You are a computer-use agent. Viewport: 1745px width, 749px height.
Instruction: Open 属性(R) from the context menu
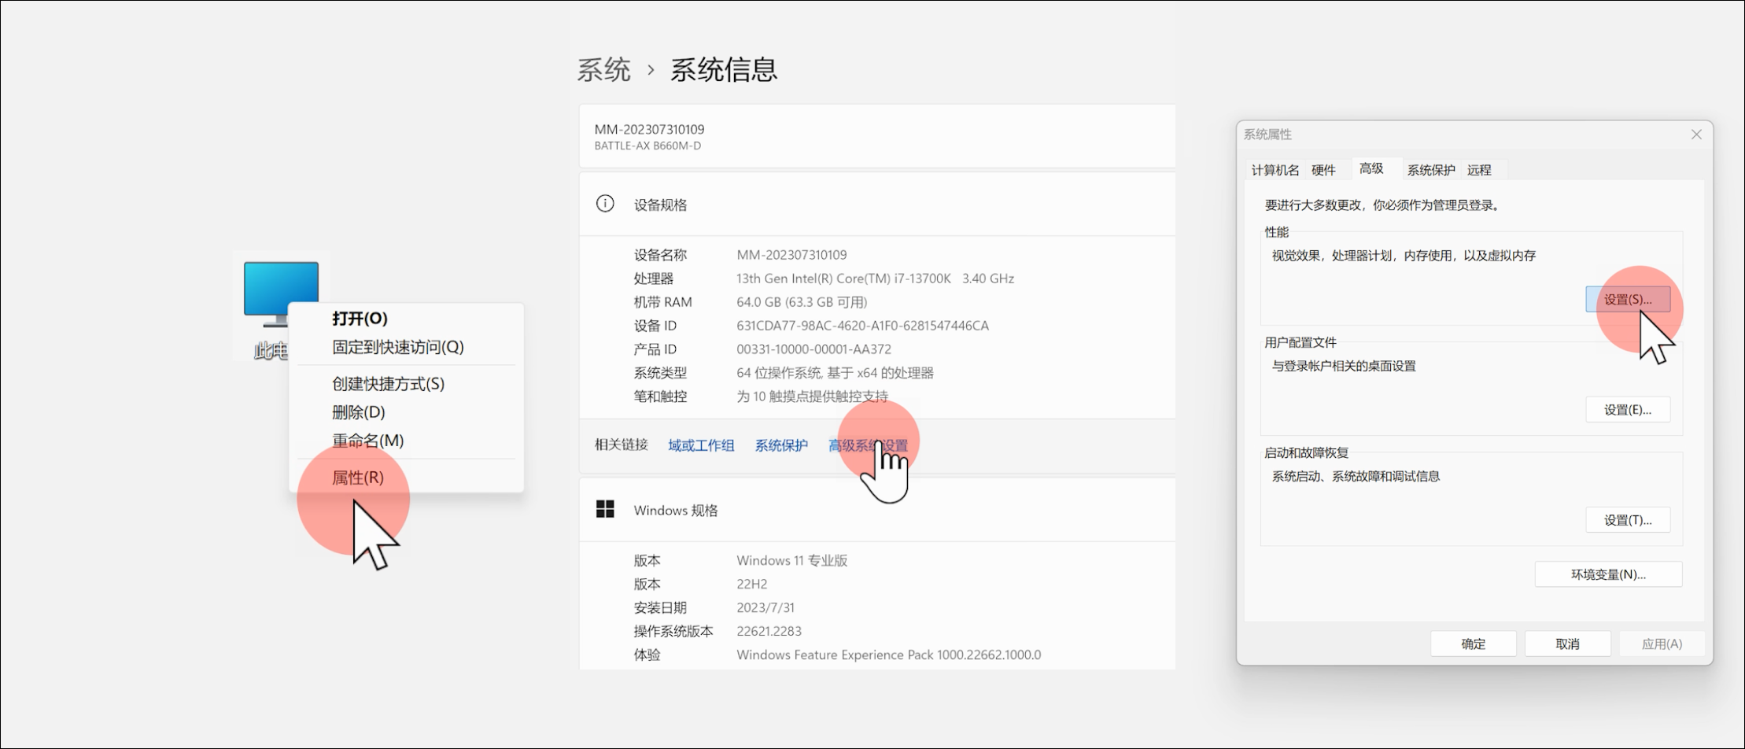(x=357, y=478)
